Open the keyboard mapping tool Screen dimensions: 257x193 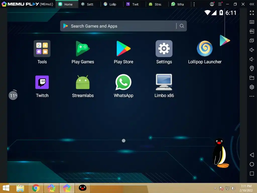(x=252, y=22)
